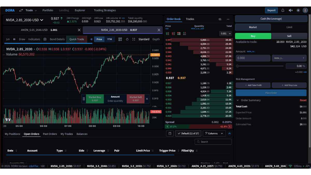Select the Buy side
The image size is (311, 175).
point(253,36)
